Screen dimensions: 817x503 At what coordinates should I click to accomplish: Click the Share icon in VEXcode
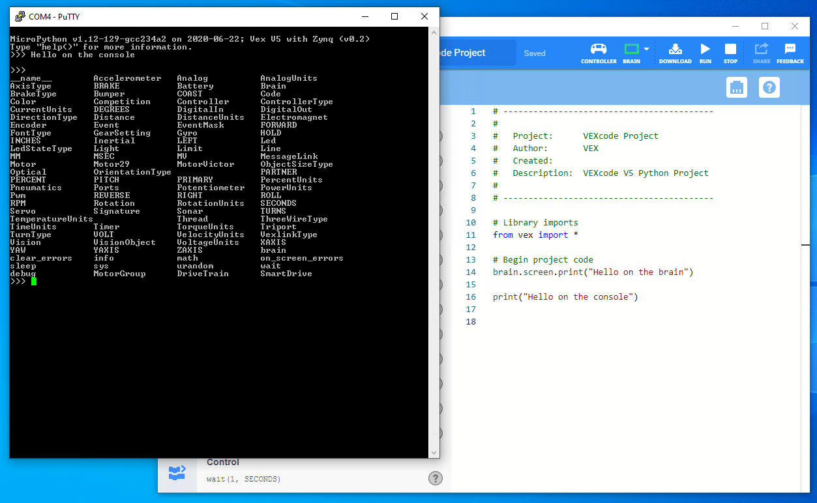click(761, 53)
